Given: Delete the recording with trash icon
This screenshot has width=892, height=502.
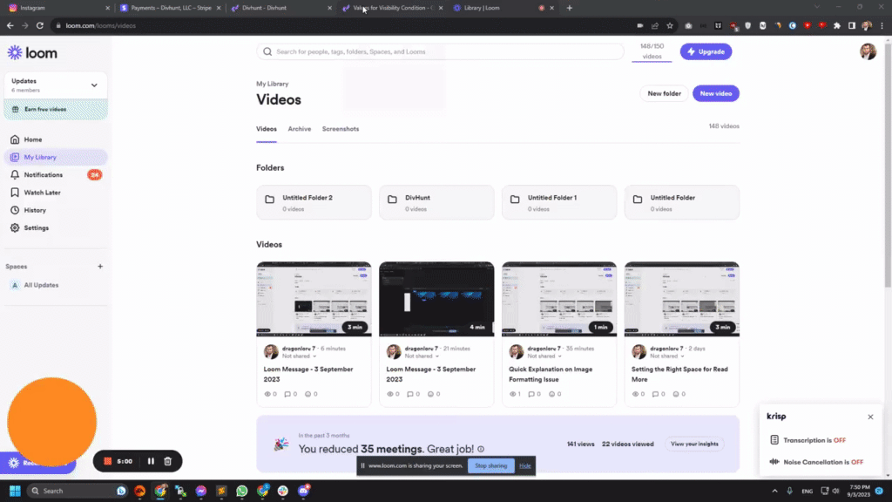Looking at the screenshot, I should coord(168,461).
